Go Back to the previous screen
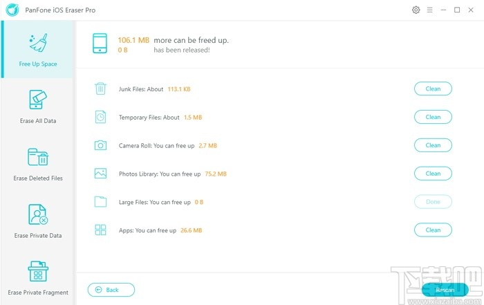 [x=111, y=290]
